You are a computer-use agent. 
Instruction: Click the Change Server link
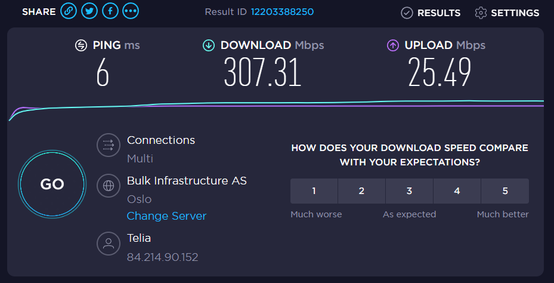tap(166, 216)
